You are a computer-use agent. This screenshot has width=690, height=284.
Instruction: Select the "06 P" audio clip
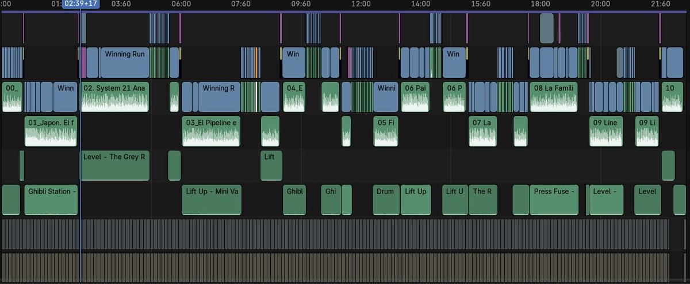454,97
